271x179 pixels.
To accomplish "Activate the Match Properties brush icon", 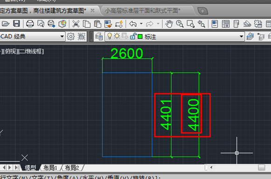I will [x=108, y=24].
